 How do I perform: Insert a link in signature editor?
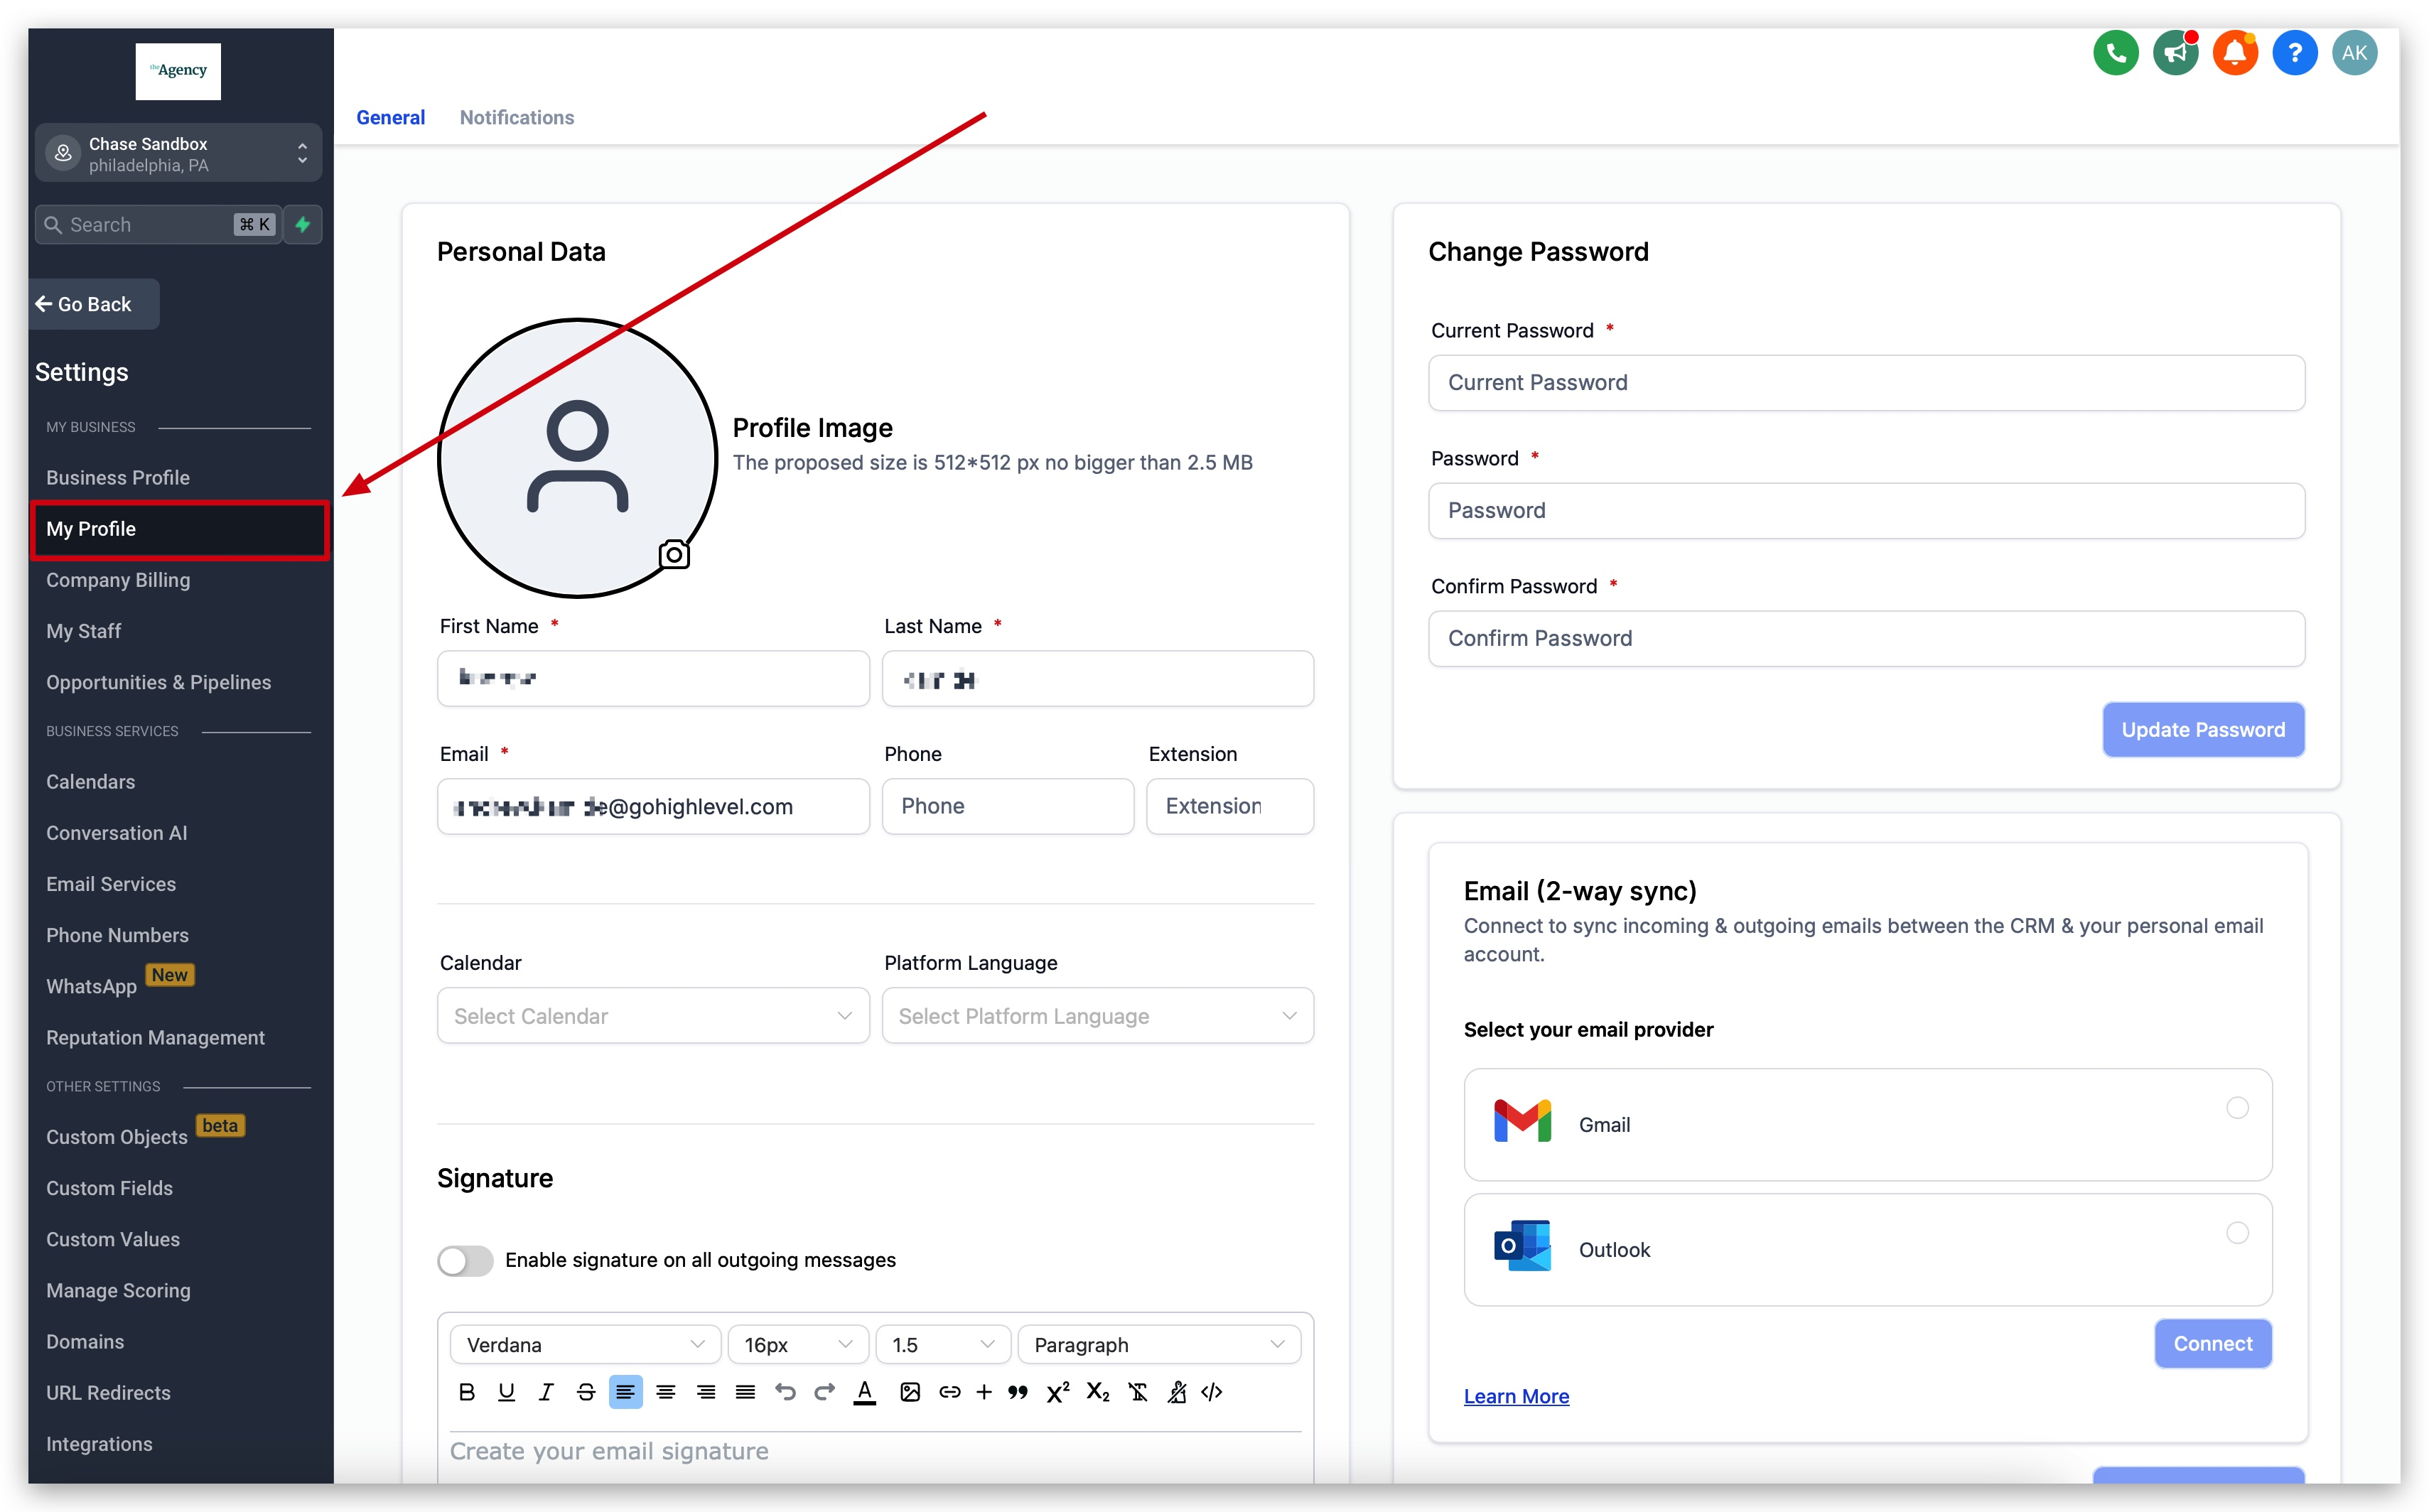(949, 1392)
